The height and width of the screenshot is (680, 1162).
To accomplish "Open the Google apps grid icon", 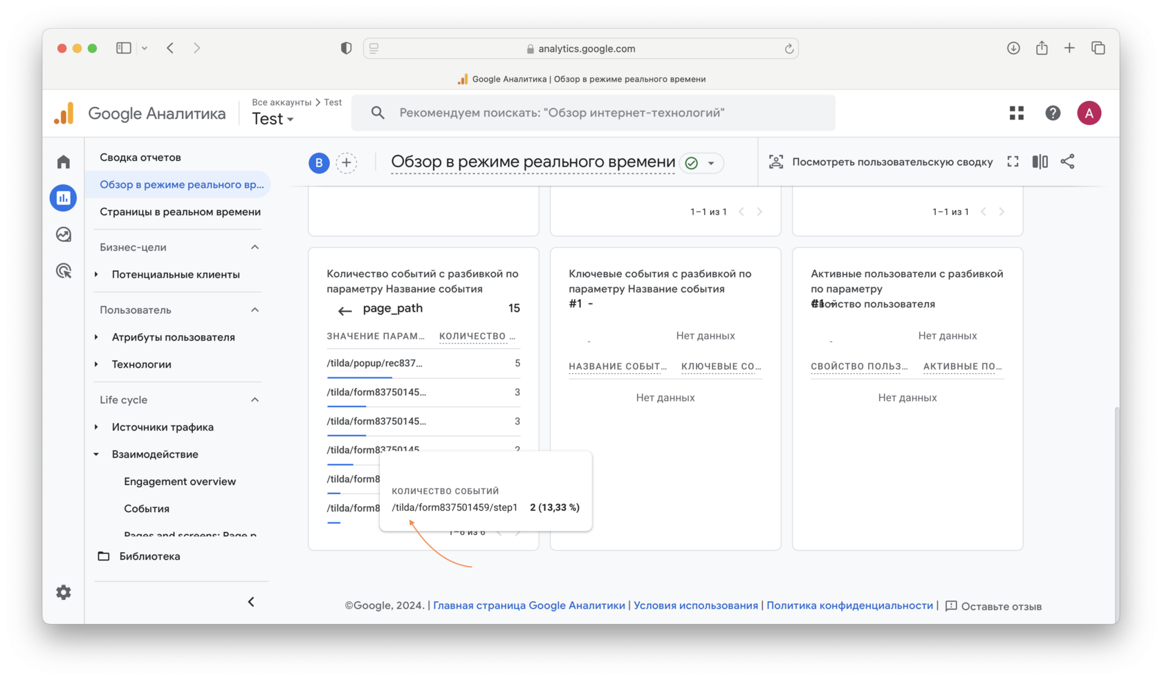I will pos(1017,113).
